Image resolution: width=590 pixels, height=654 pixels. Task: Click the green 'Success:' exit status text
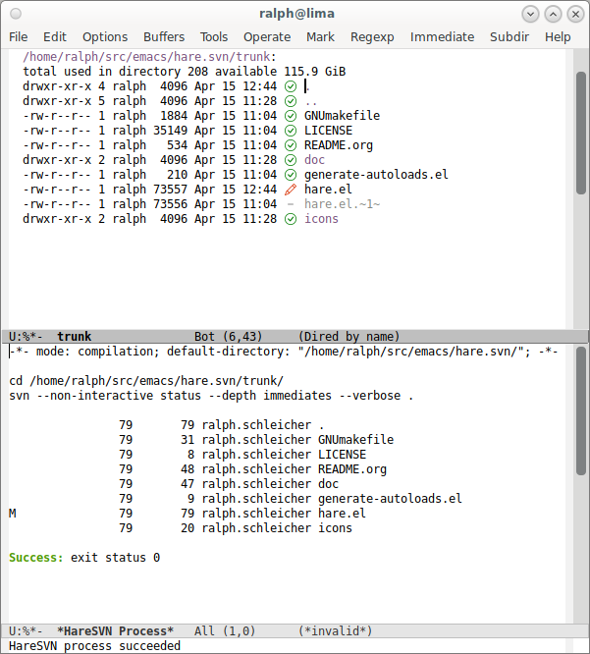pyautogui.click(x=36, y=558)
